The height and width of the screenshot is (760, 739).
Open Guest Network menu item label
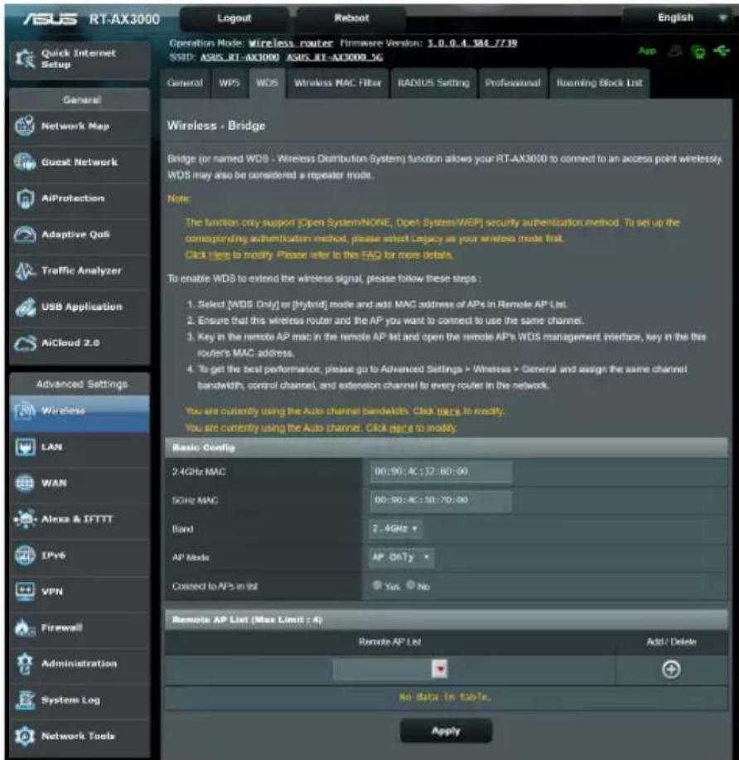[80, 162]
